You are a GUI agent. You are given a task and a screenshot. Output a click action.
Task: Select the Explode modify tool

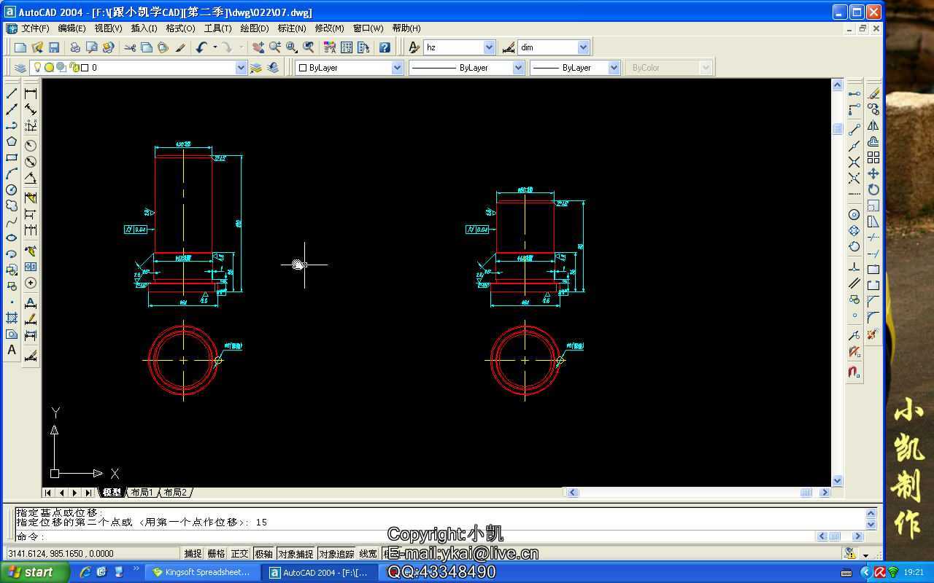(873, 334)
